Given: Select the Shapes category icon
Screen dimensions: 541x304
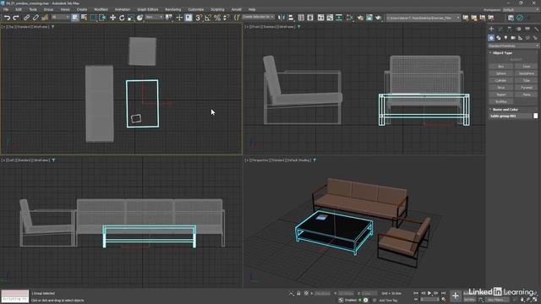Looking at the screenshot, I should [498, 37].
